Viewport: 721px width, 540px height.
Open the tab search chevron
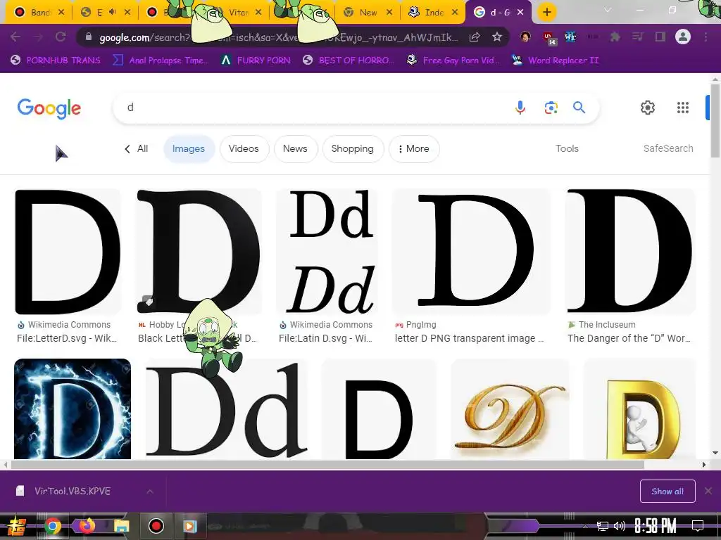[x=608, y=10]
